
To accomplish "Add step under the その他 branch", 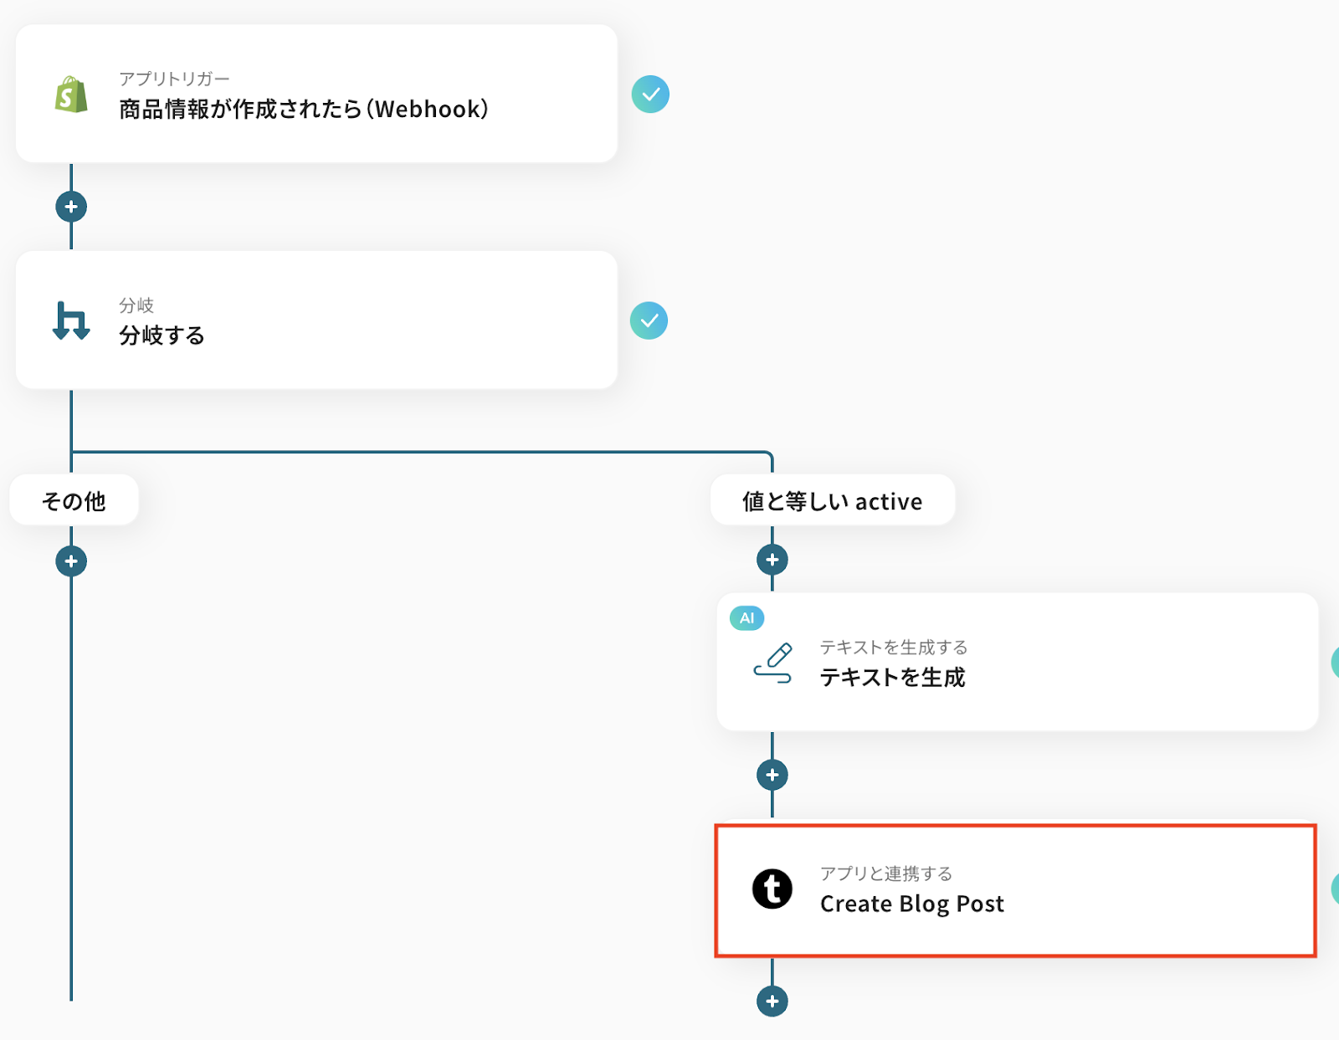I will click(x=71, y=561).
